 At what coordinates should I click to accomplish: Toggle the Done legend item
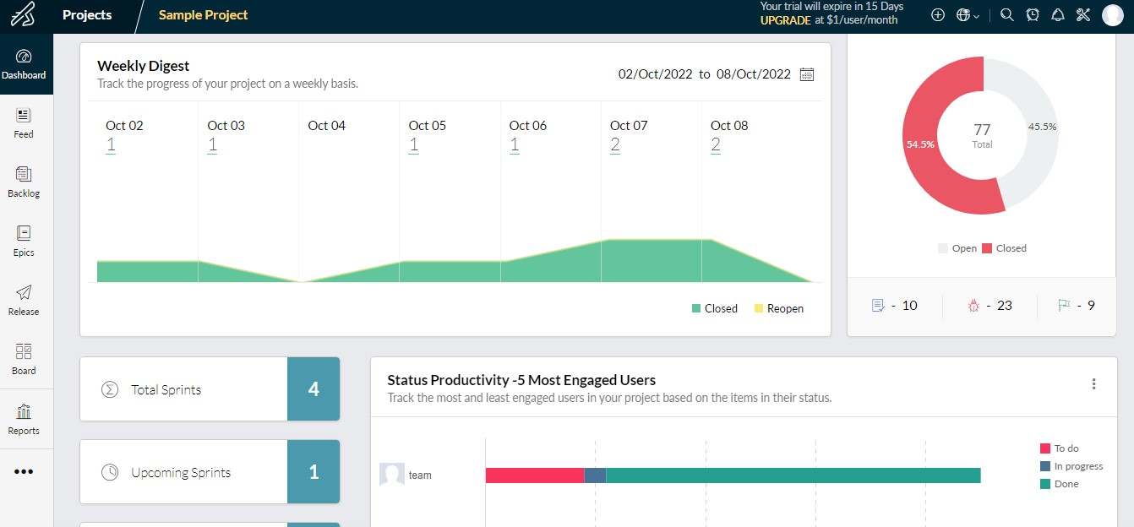point(1060,484)
